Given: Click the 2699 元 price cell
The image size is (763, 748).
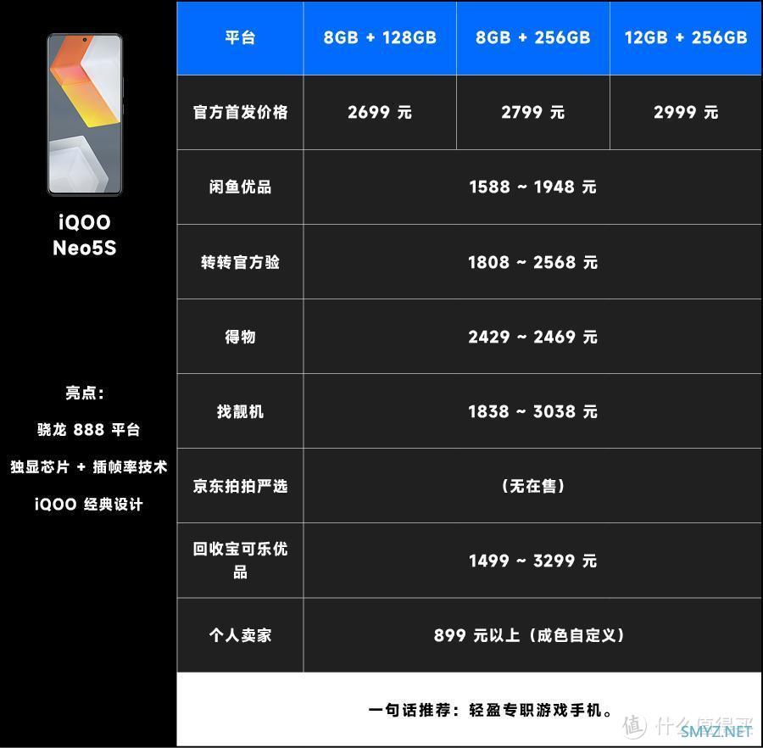Looking at the screenshot, I should [x=380, y=113].
